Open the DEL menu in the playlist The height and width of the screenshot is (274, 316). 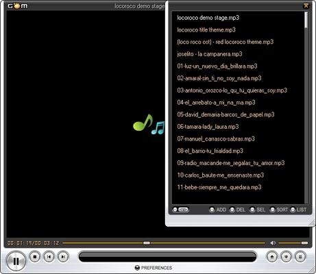point(237,210)
